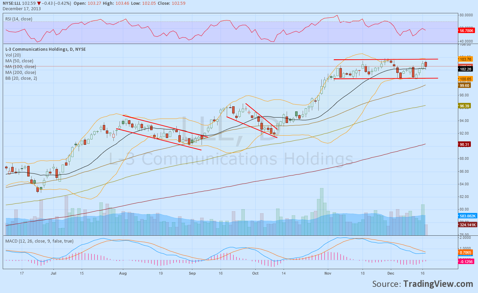This screenshot has height=293, width=478.
Task: Click the MA price tag 96.39
Action: point(464,106)
